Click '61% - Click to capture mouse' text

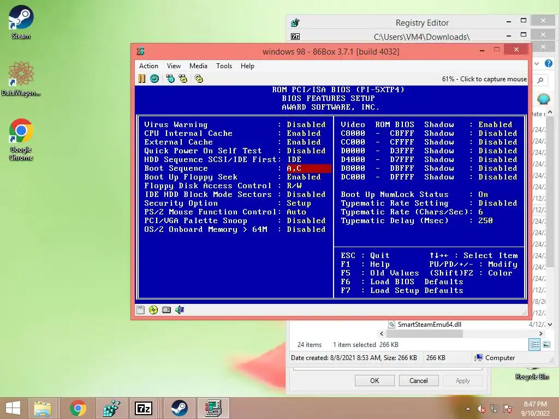[484, 79]
